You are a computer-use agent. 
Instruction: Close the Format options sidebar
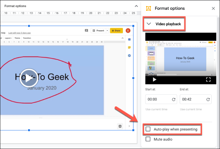pos(213,8)
